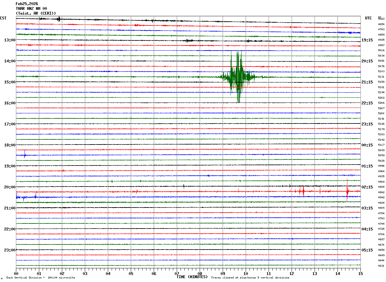386x282 pixels.
Task: Click the blue spike after the 18:00 trace
Action: (x=25, y=155)
